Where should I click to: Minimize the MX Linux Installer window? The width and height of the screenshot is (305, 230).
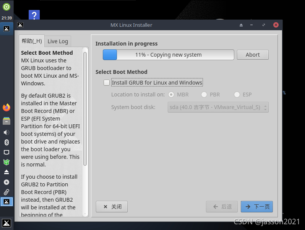[251, 25]
